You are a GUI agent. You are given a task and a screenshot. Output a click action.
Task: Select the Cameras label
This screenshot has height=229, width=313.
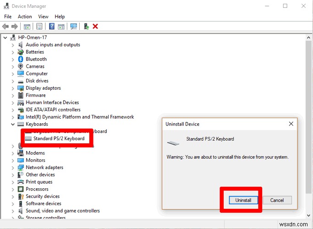[x=35, y=66]
